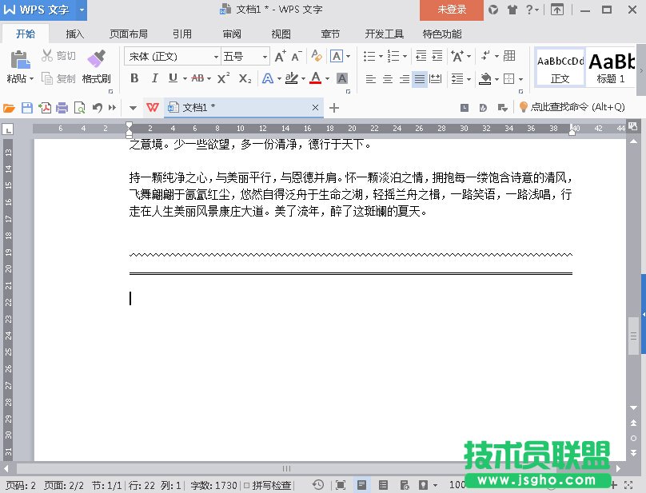Expand the paste (粘贴) dropdown arrow
The width and height of the screenshot is (646, 493).
(32, 79)
